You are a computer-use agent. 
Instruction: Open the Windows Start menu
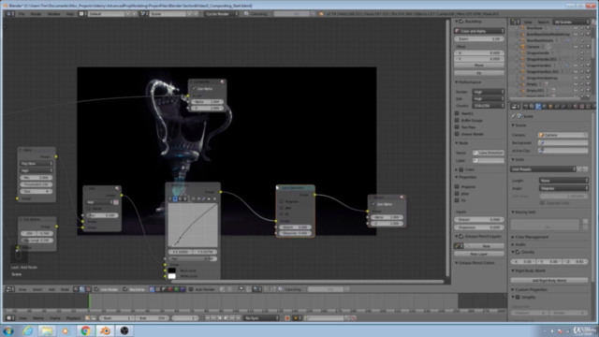point(8,330)
